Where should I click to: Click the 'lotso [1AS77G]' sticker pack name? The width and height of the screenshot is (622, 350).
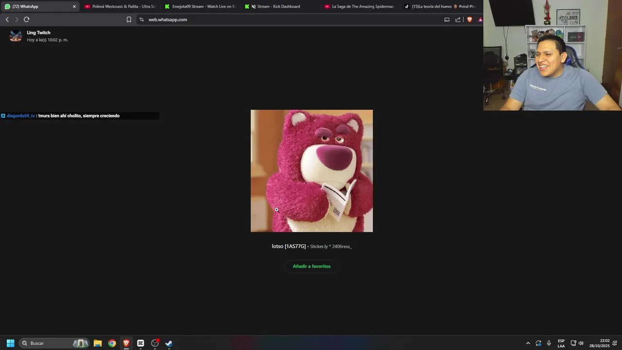(x=289, y=246)
